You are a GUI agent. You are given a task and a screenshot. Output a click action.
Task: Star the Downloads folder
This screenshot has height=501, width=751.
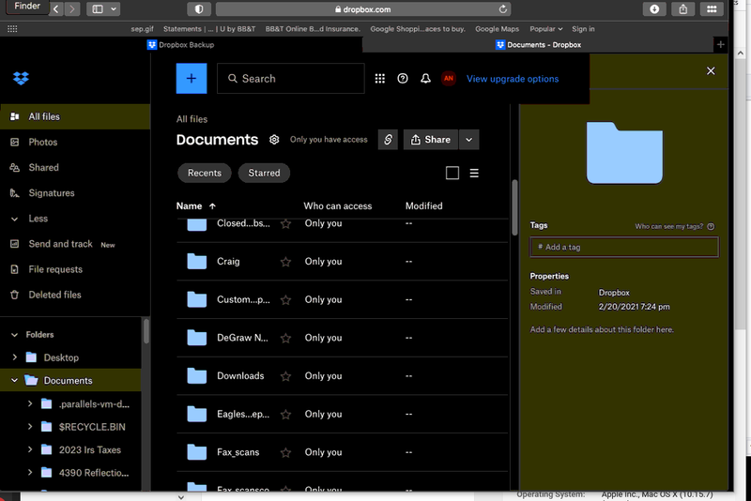point(285,376)
